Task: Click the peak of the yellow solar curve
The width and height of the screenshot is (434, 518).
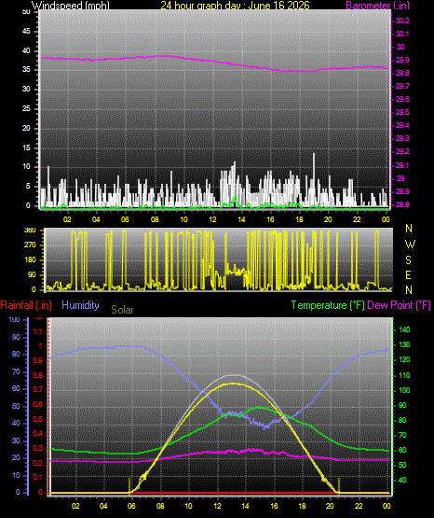Action: [234, 384]
